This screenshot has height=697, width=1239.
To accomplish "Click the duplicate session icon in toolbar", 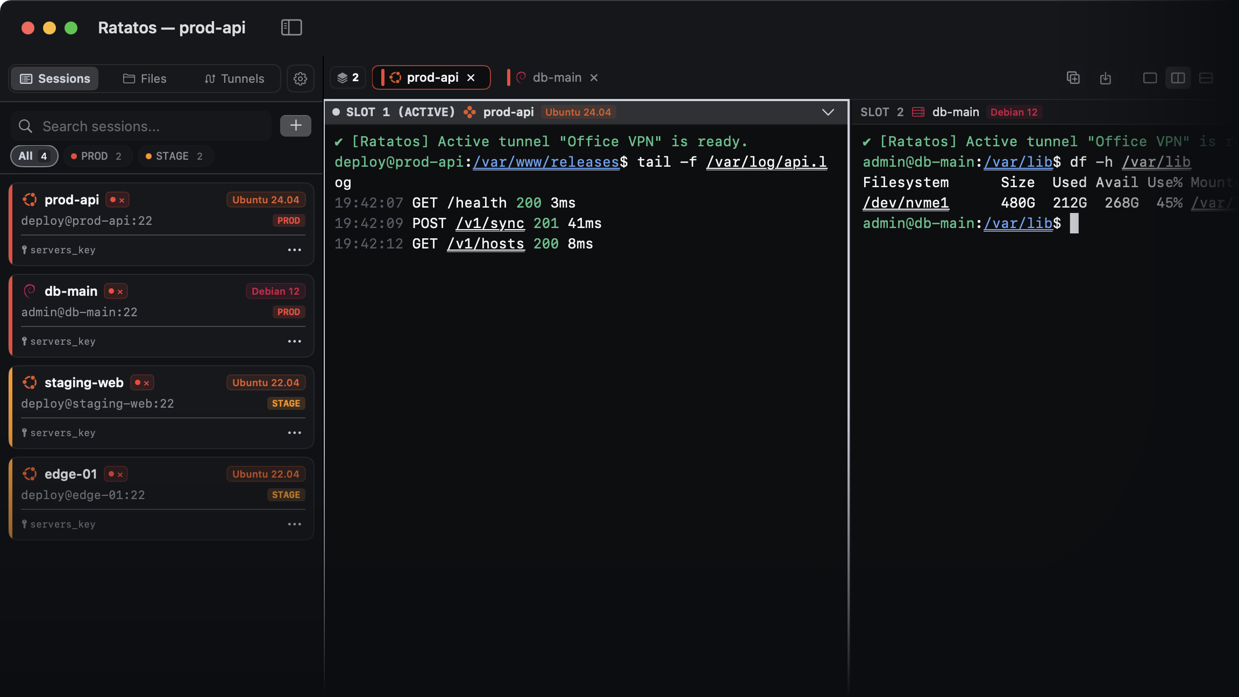I will click(1073, 78).
